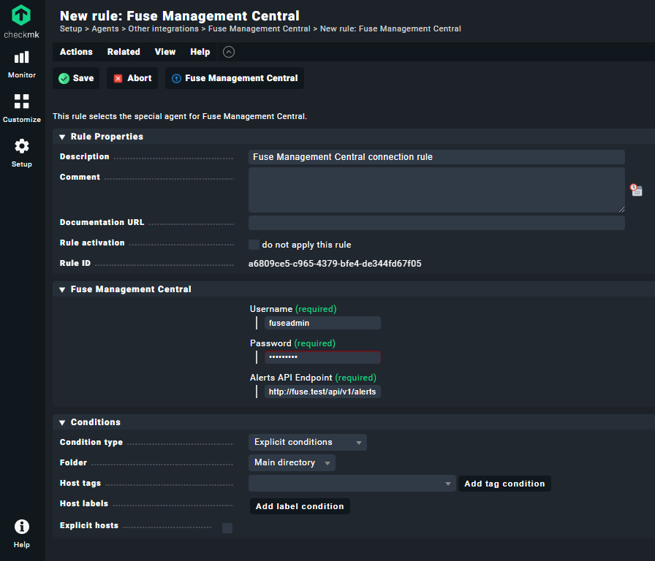Collapse the Conditions section
Viewport: 655px width, 561px height.
coord(62,422)
